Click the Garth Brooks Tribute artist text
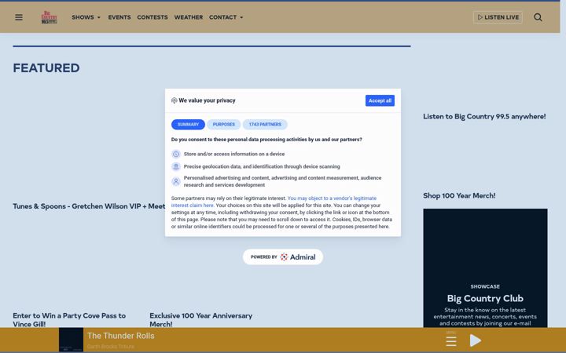 (x=111, y=347)
